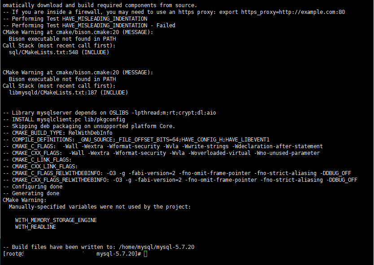
Task: Click the 'Configuring done' status line
Action: click(33, 186)
